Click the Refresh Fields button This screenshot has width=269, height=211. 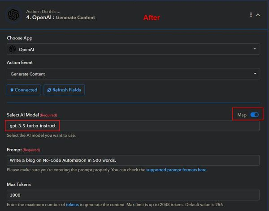(x=64, y=90)
